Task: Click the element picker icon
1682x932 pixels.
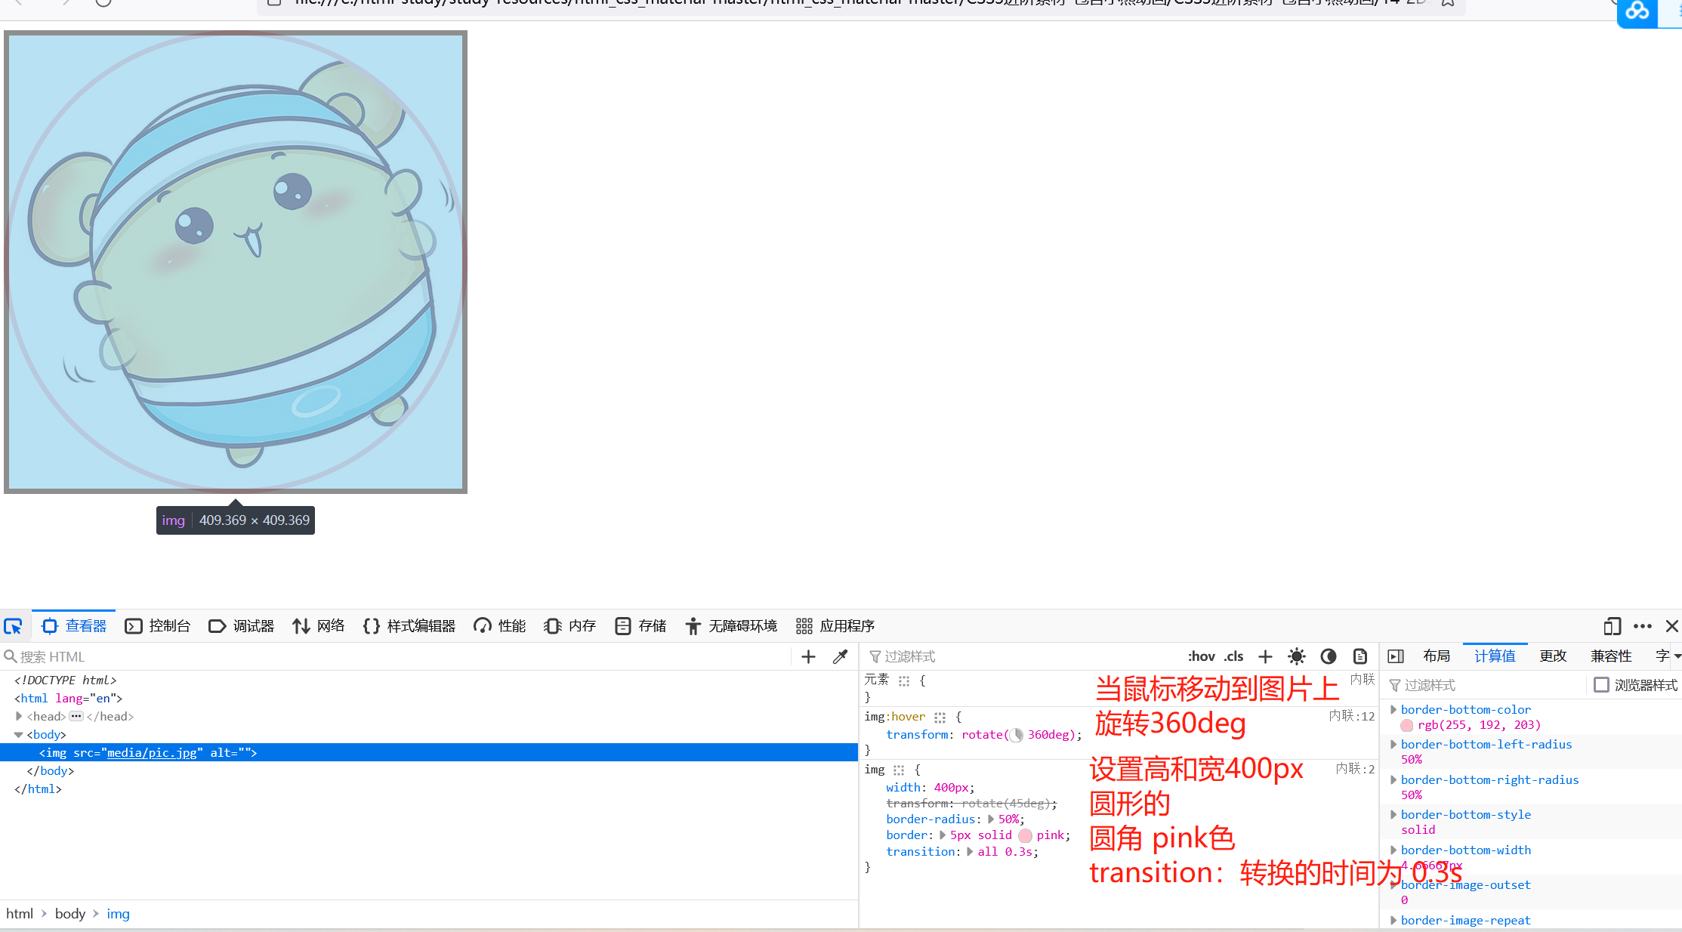Action: 14,626
